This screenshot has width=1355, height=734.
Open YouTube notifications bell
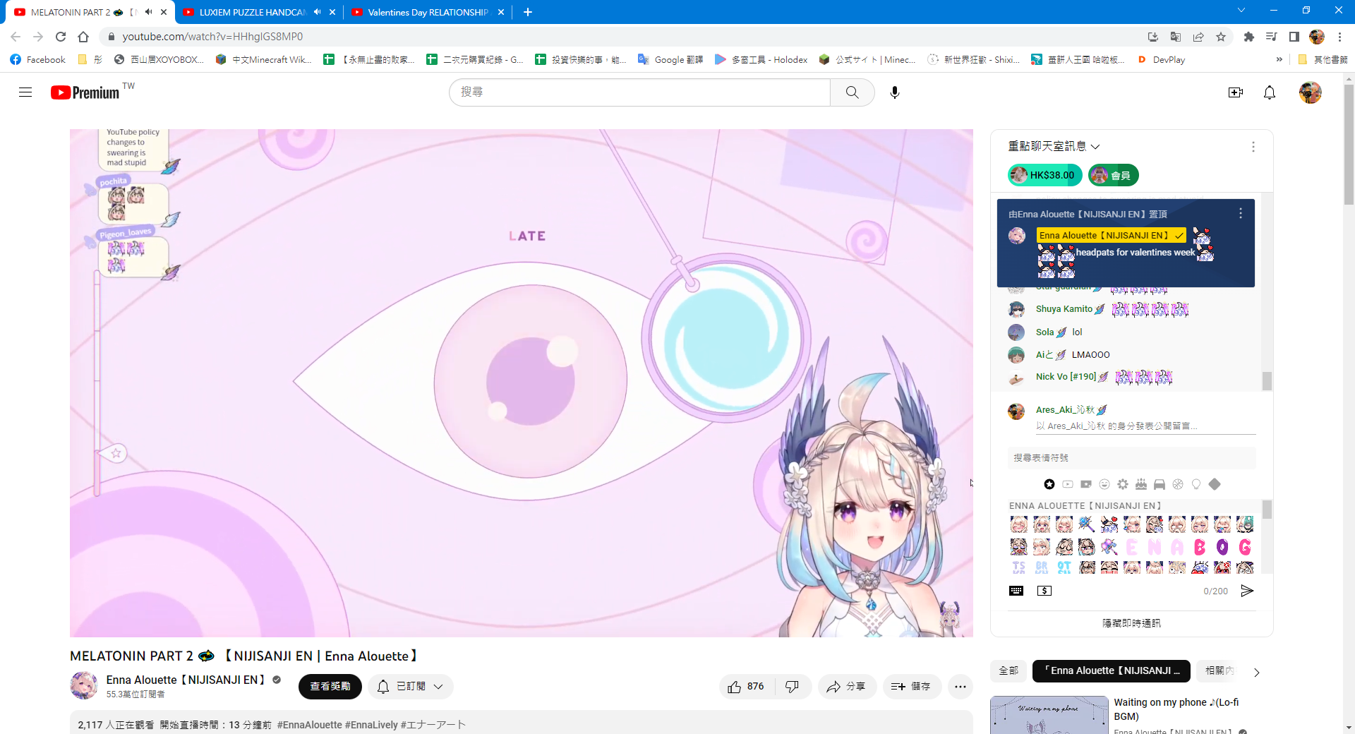1269,92
